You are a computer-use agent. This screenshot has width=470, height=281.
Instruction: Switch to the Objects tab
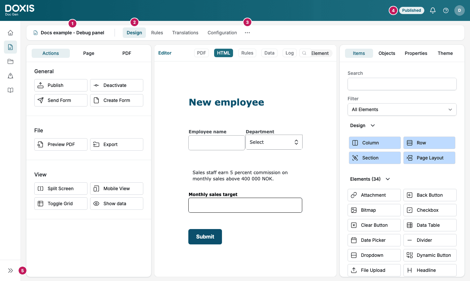387,53
